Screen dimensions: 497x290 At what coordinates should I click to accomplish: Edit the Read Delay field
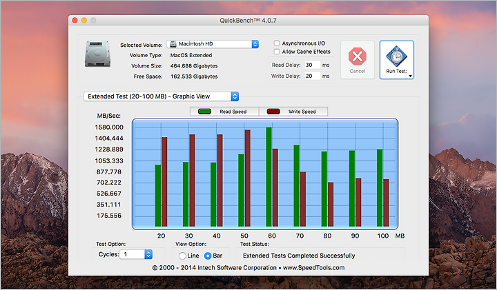(312, 65)
